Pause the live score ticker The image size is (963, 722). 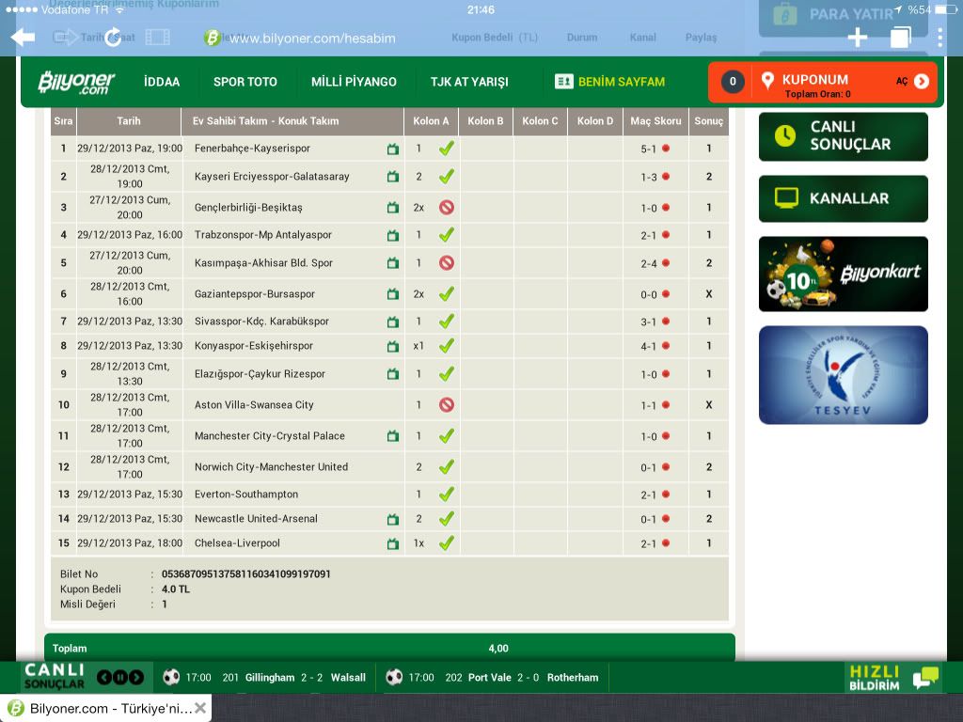tap(120, 677)
